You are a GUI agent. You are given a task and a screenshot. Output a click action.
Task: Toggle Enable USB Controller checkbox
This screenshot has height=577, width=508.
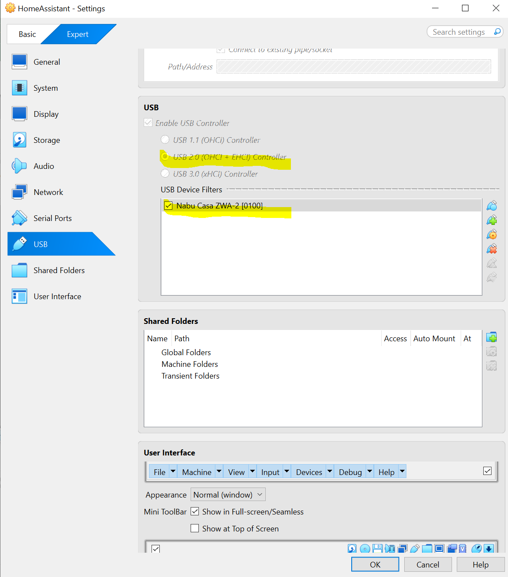[x=148, y=123]
